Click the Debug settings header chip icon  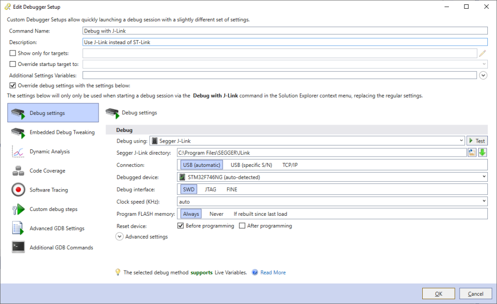pyautogui.click(x=112, y=113)
